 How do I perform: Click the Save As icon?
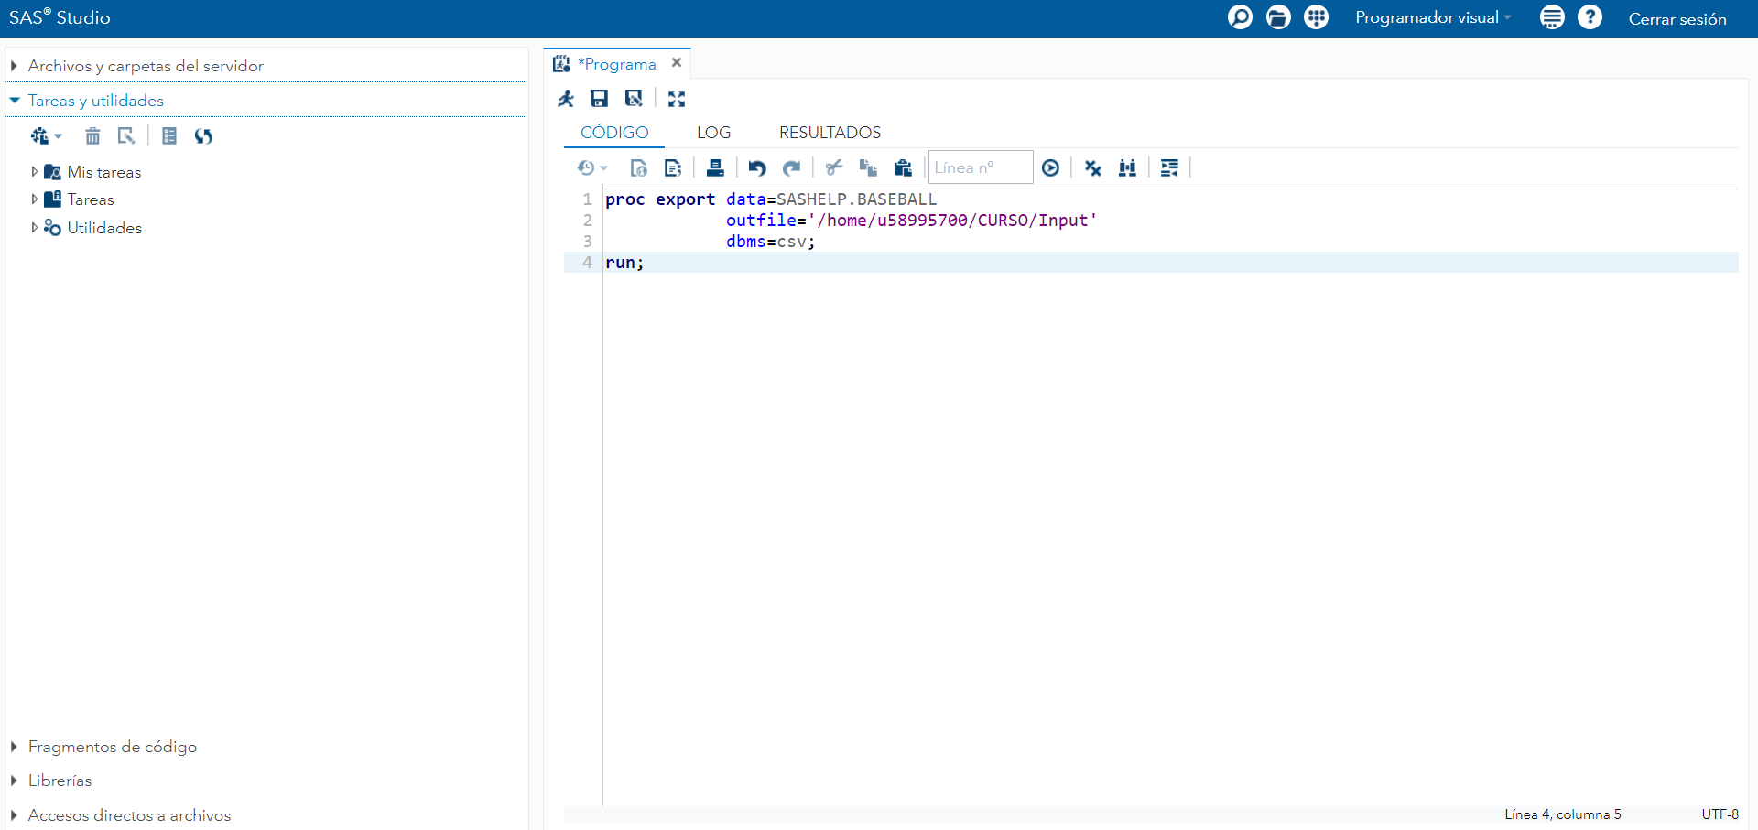pos(634,99)
